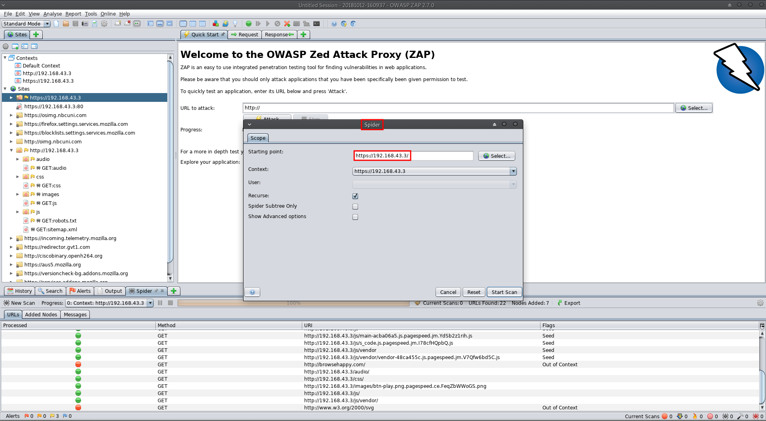Click the blue help icon in the main toolbar
The image size is (766, 421).
[x=334, y=24]
